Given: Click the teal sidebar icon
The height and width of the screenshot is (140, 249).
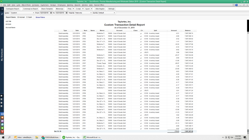Looking at the screenshot, I should pyautogui.click(x=2, y=125).
